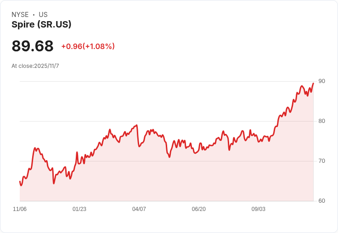Click the dot separator between NYSE and US
Screen dimensions: 338x233
point(34,15)
